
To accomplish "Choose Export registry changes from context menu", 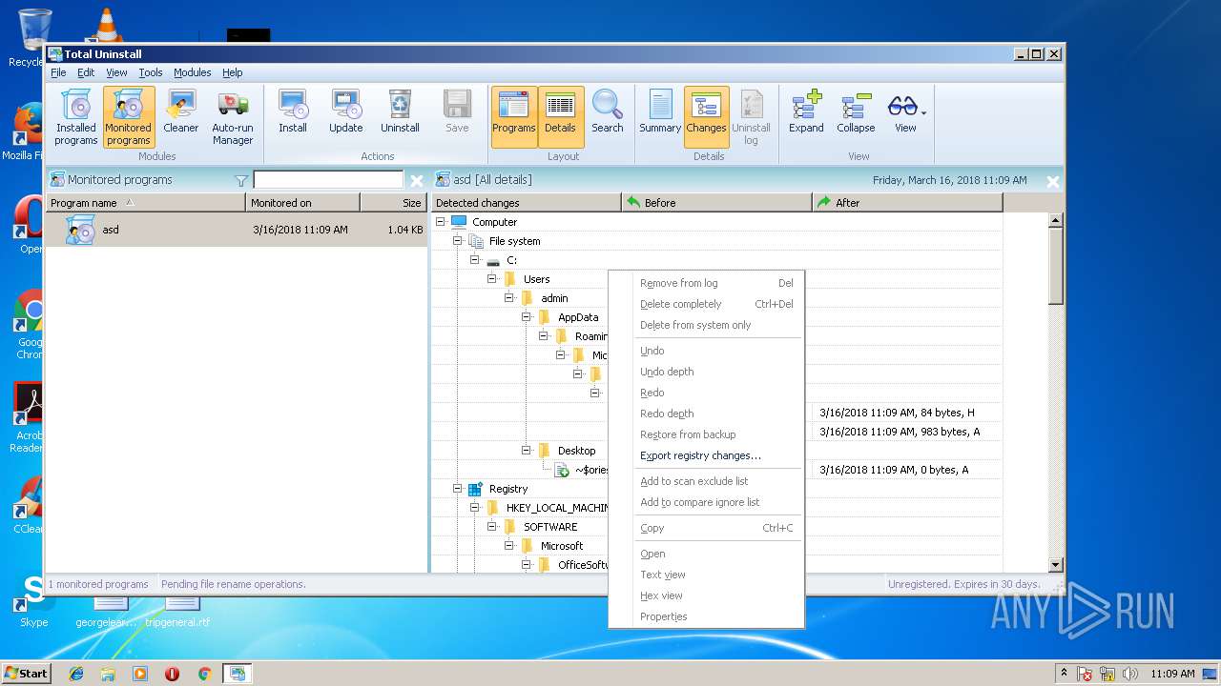I will click(706, 455).
